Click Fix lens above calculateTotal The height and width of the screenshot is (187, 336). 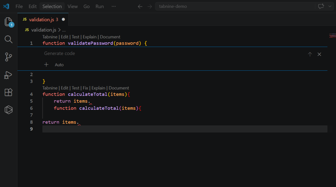[86, 88]
